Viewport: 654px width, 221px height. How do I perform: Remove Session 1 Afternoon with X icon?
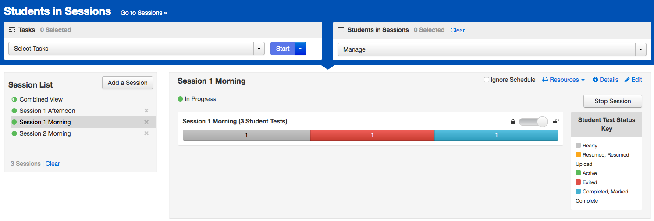pos(146,111)
